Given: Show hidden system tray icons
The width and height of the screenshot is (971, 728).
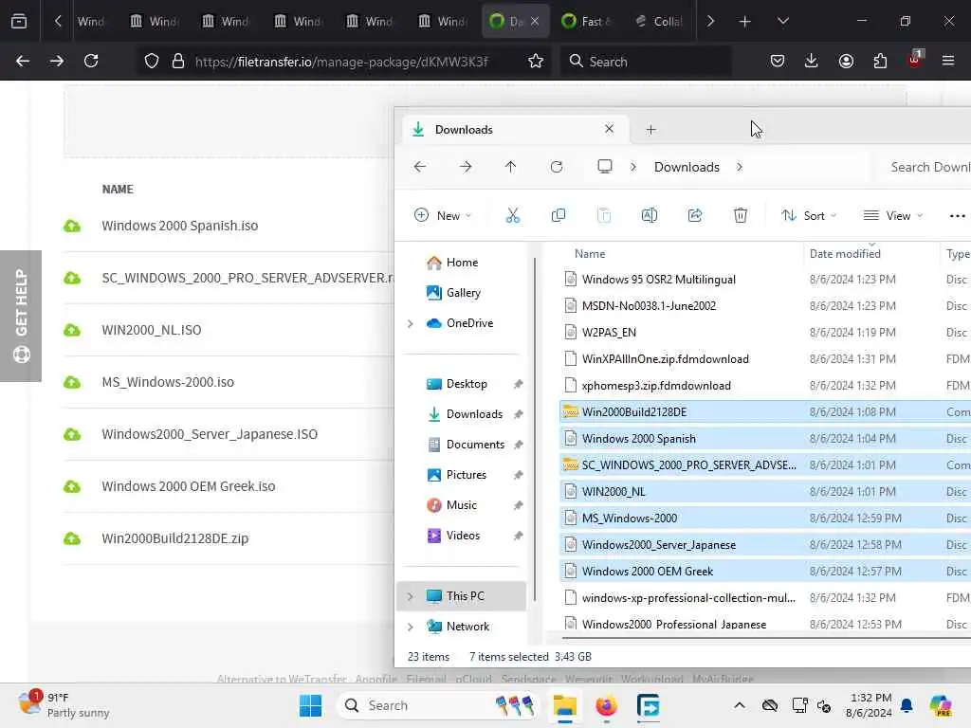Looking at the screenshot, I should point(740,705).
